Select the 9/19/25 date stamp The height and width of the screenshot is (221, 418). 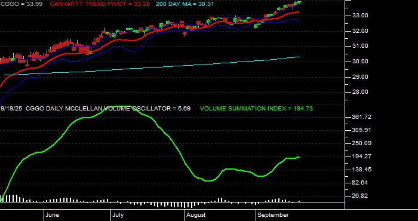pyautogui.click(x=11, y=109)
